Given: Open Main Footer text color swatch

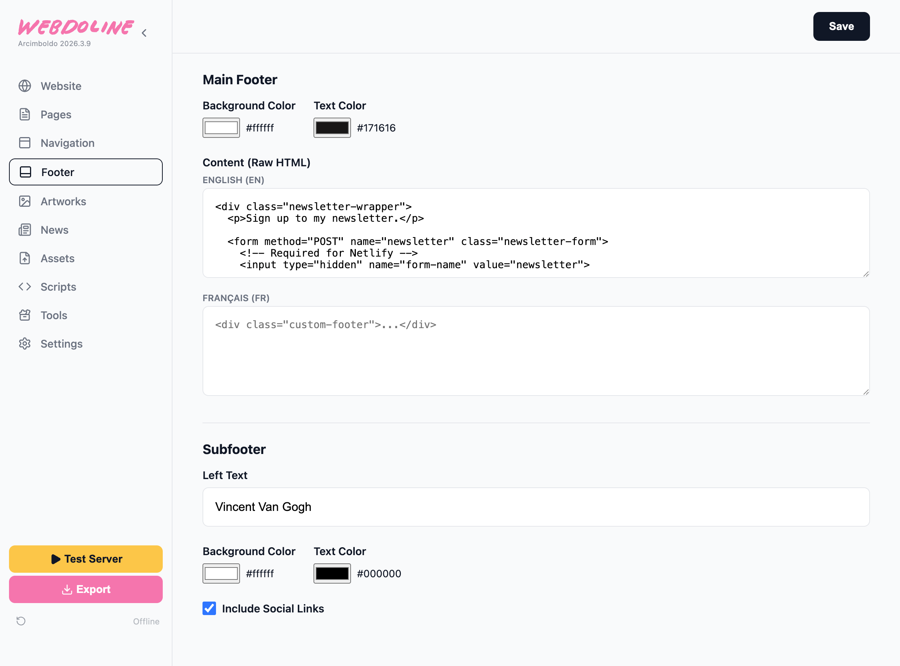Looking at the screenshot, I should (x=332, y=128).
